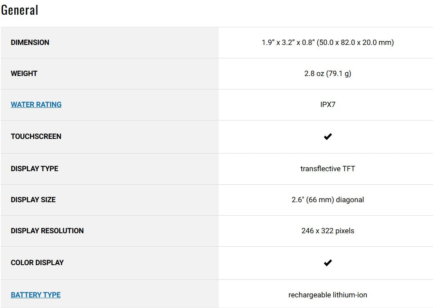
Task: Select the Display Resolution row label
Action: point(47,231)
